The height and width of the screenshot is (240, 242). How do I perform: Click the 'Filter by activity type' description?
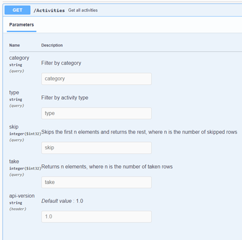pos(65,97)
